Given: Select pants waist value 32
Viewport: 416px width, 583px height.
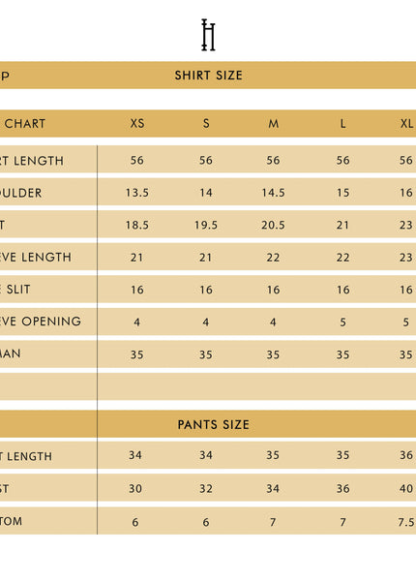Looking at the screenshot, I should 206,488.
